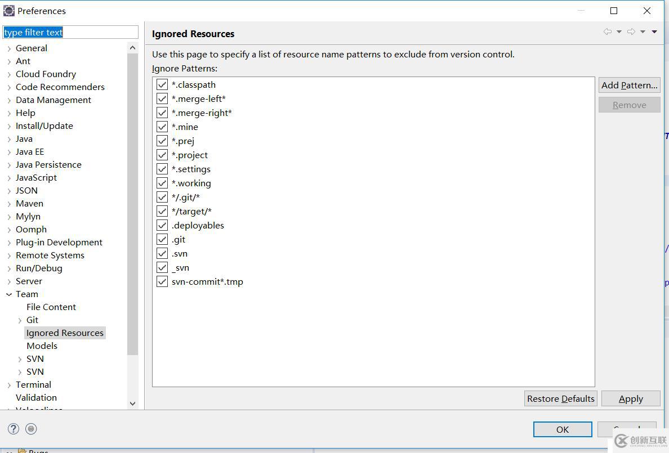
Task: Click the oomph preference recorder icon
Action: 32,429
